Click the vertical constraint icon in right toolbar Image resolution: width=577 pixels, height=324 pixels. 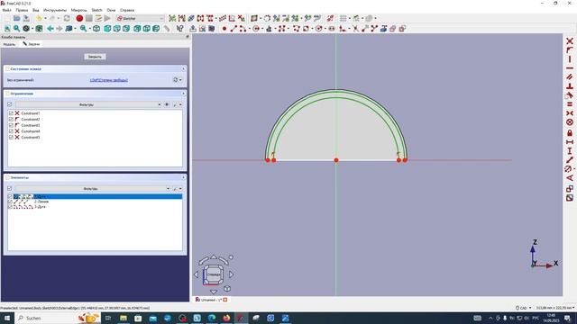click(570, 59)
